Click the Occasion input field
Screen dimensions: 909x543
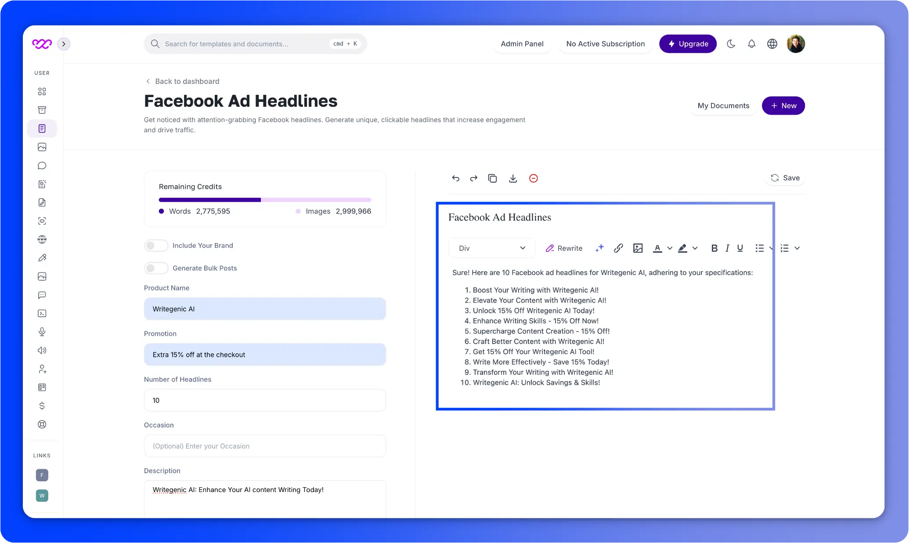click(x=265, y=446)
